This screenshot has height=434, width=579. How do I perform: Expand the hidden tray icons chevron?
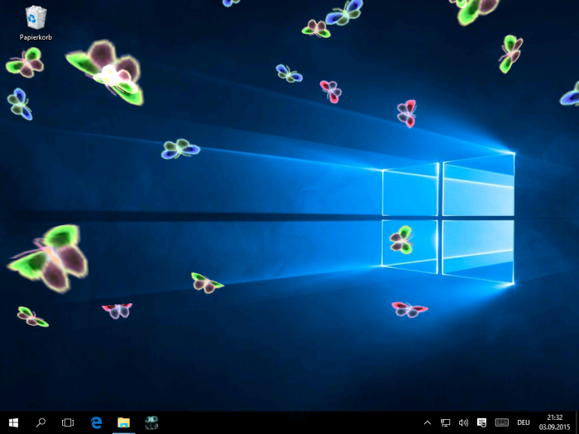point(428,422)
